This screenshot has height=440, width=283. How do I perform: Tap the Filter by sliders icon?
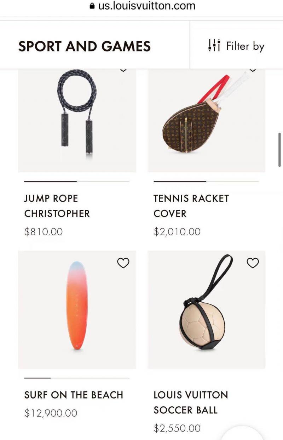(x=214, y=45)
